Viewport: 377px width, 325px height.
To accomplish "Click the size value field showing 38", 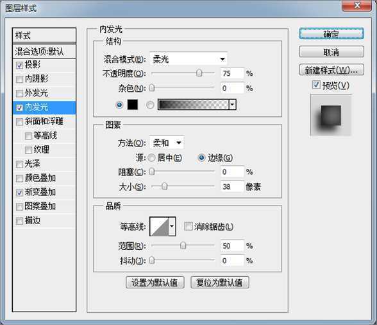I will pos(232,186).
